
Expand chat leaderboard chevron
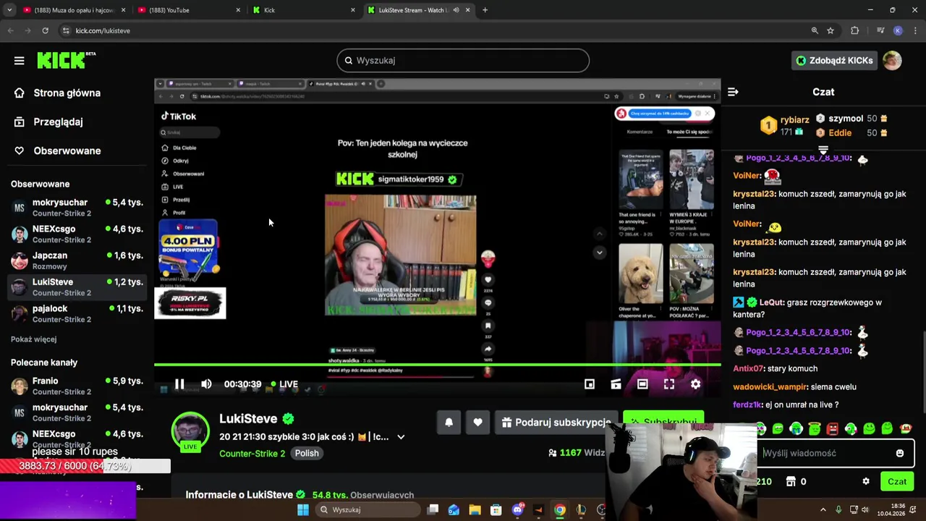coord(823,151)
